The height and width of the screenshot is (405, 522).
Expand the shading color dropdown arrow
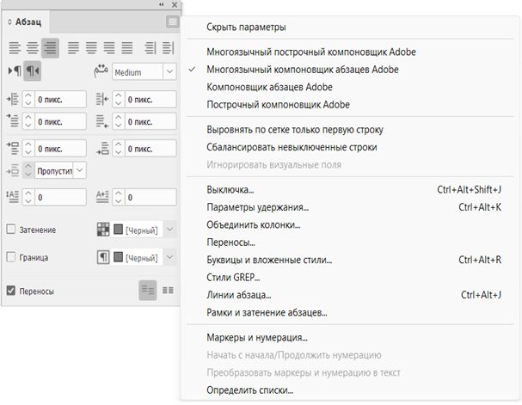[169, 230]
